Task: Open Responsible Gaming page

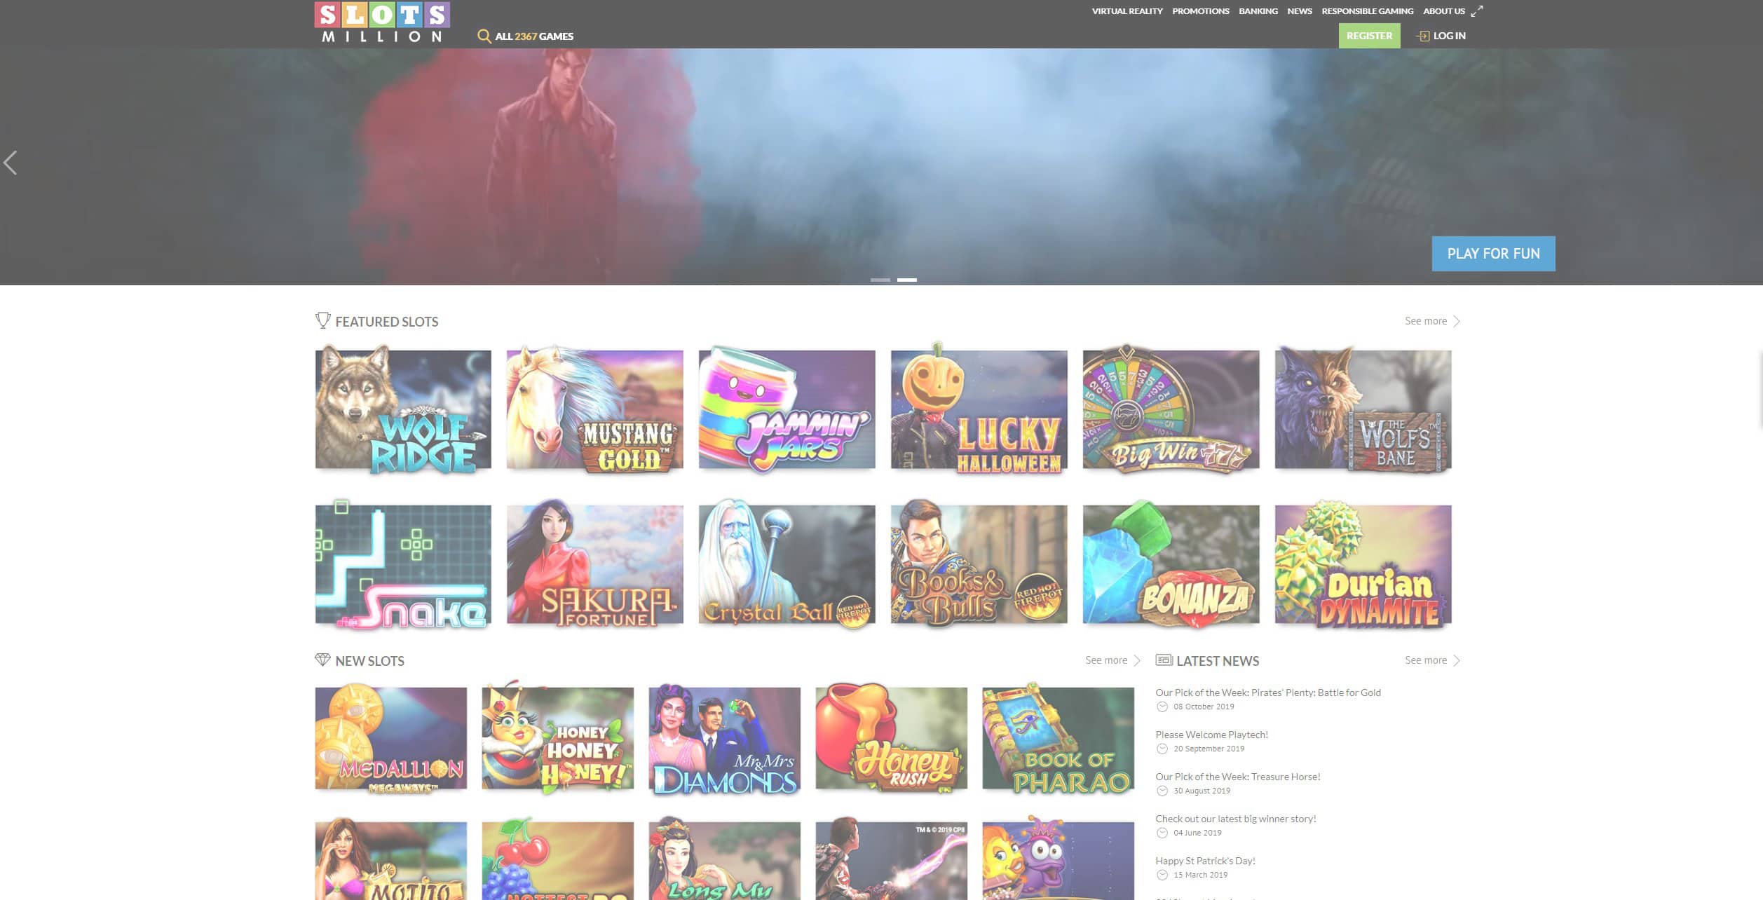Action: tap(1367, 11)
